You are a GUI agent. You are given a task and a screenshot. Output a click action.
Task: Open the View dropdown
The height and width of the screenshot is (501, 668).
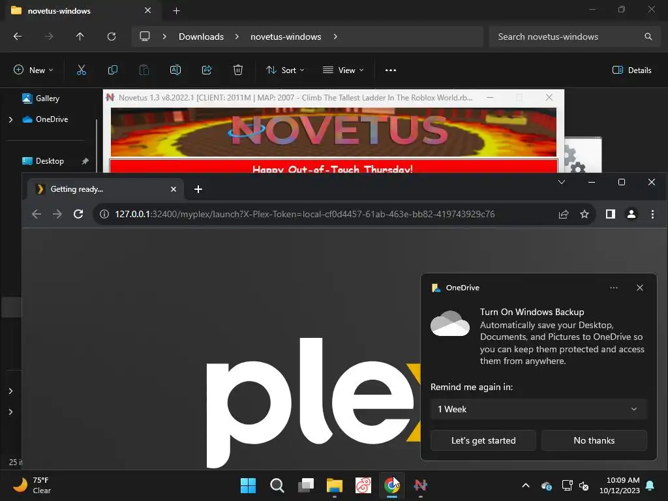(343, 70)
